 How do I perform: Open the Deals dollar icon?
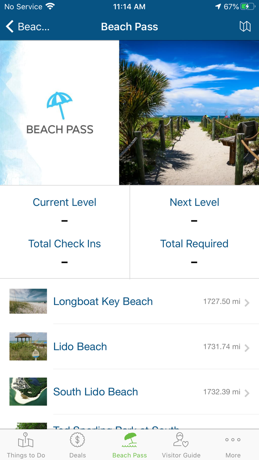pos(77,440)
